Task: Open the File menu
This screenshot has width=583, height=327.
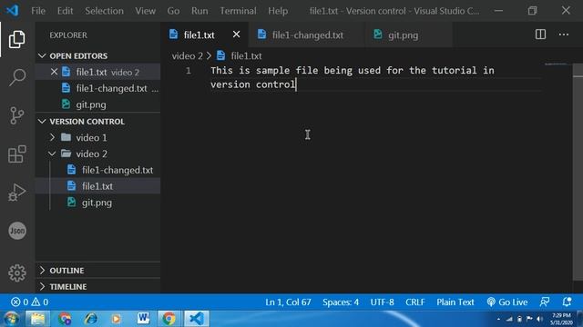Action: tap(38, 11)
